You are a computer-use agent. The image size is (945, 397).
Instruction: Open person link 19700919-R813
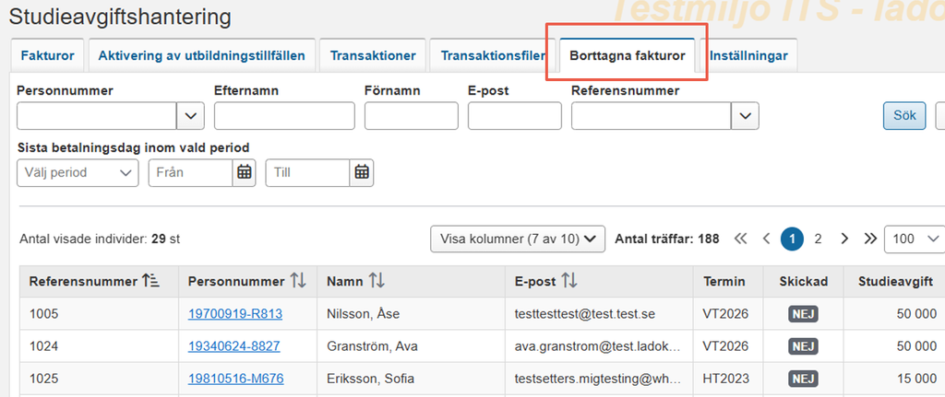pos(235,314)
